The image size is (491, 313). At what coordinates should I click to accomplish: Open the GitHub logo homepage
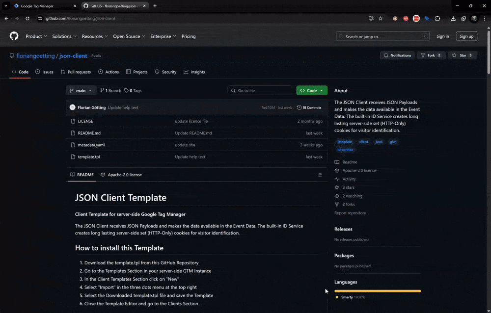(x=14, y=36)
